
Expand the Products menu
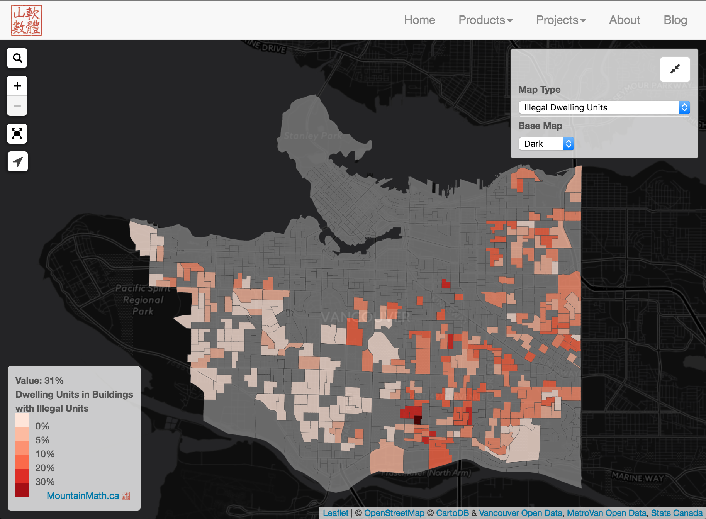tap(485, 20)
